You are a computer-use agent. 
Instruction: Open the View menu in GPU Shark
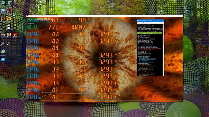[x=141, y=23]
